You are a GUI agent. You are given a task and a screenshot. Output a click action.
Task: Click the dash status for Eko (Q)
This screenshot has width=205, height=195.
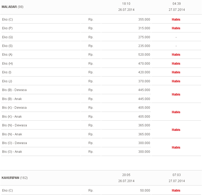pos(176,37)
